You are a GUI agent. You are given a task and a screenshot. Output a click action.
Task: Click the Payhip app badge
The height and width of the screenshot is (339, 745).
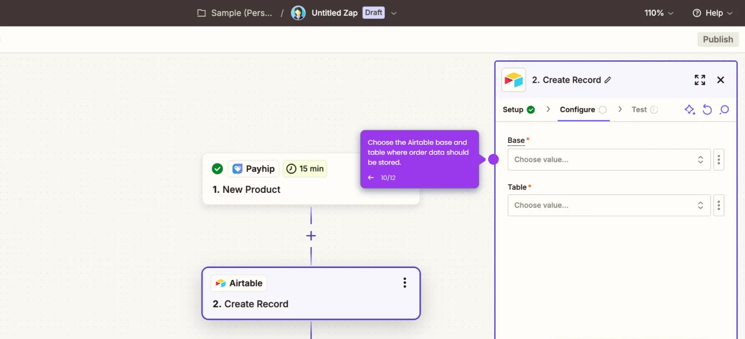[254, 169]
